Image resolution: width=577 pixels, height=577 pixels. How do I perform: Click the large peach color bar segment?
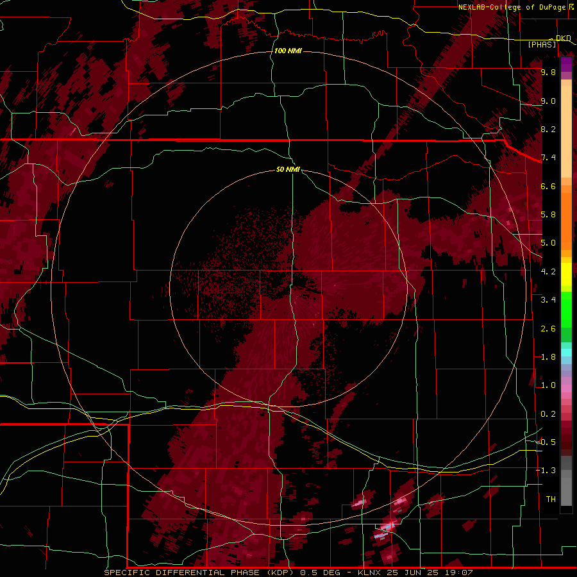(x=566, y=131)
